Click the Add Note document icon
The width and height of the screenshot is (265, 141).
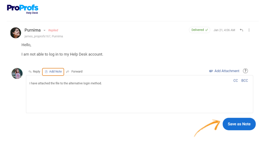(46, 72)
